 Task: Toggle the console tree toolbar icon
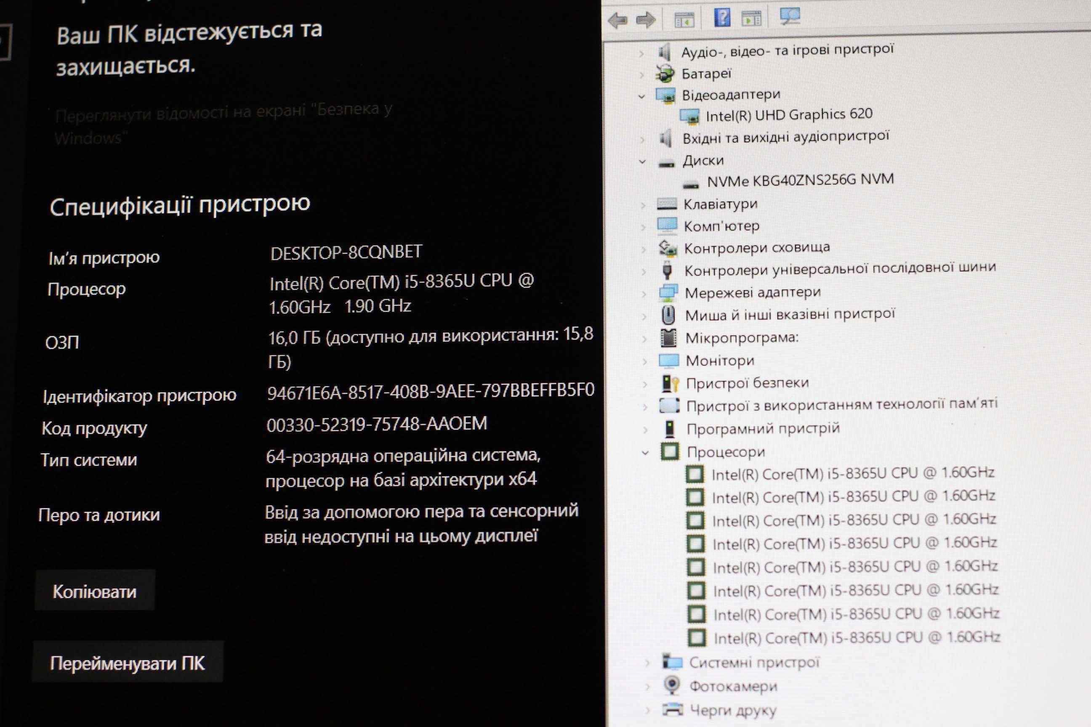point(684,20)
